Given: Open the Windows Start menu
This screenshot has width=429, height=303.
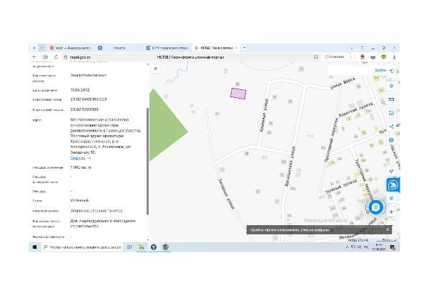Looking at the screenshot, I should 34,247.
